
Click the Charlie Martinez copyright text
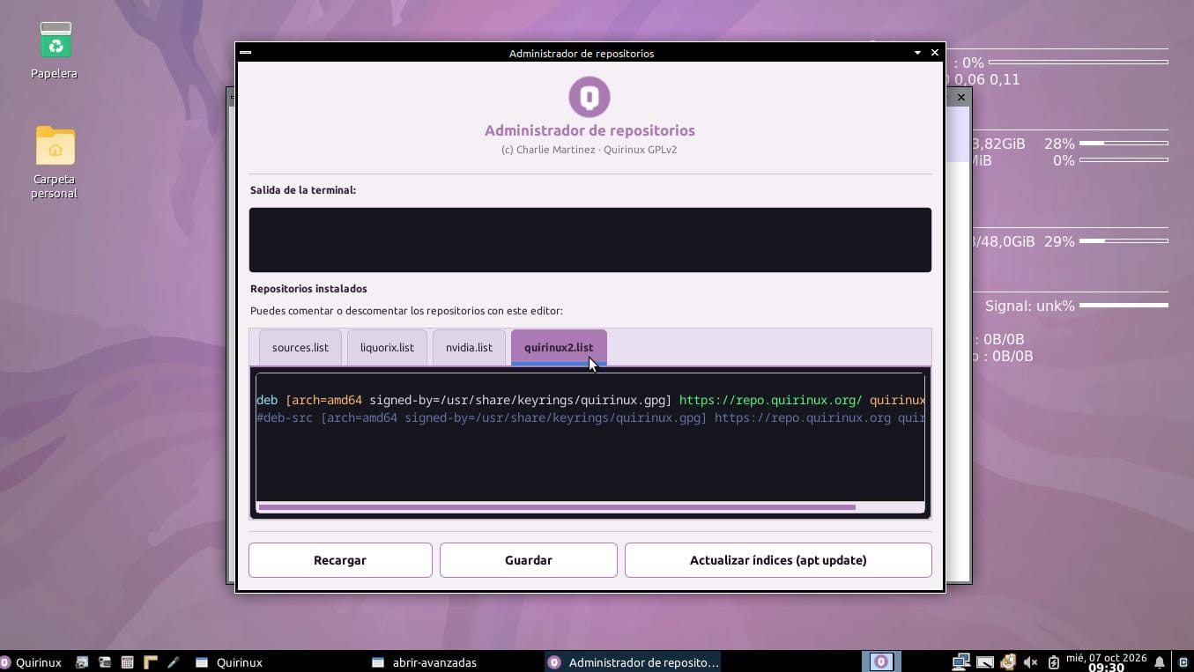[x=589, y=150]
